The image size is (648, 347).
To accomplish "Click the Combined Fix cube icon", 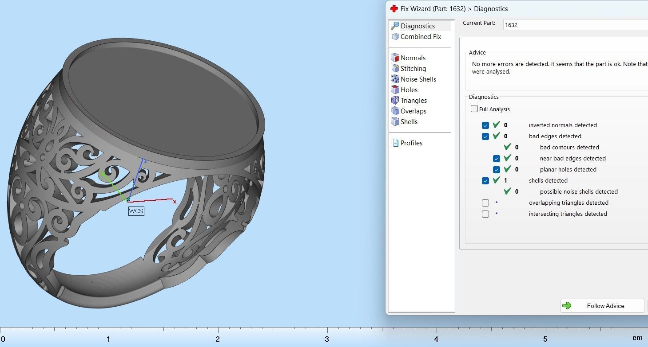I will point(395,36).
